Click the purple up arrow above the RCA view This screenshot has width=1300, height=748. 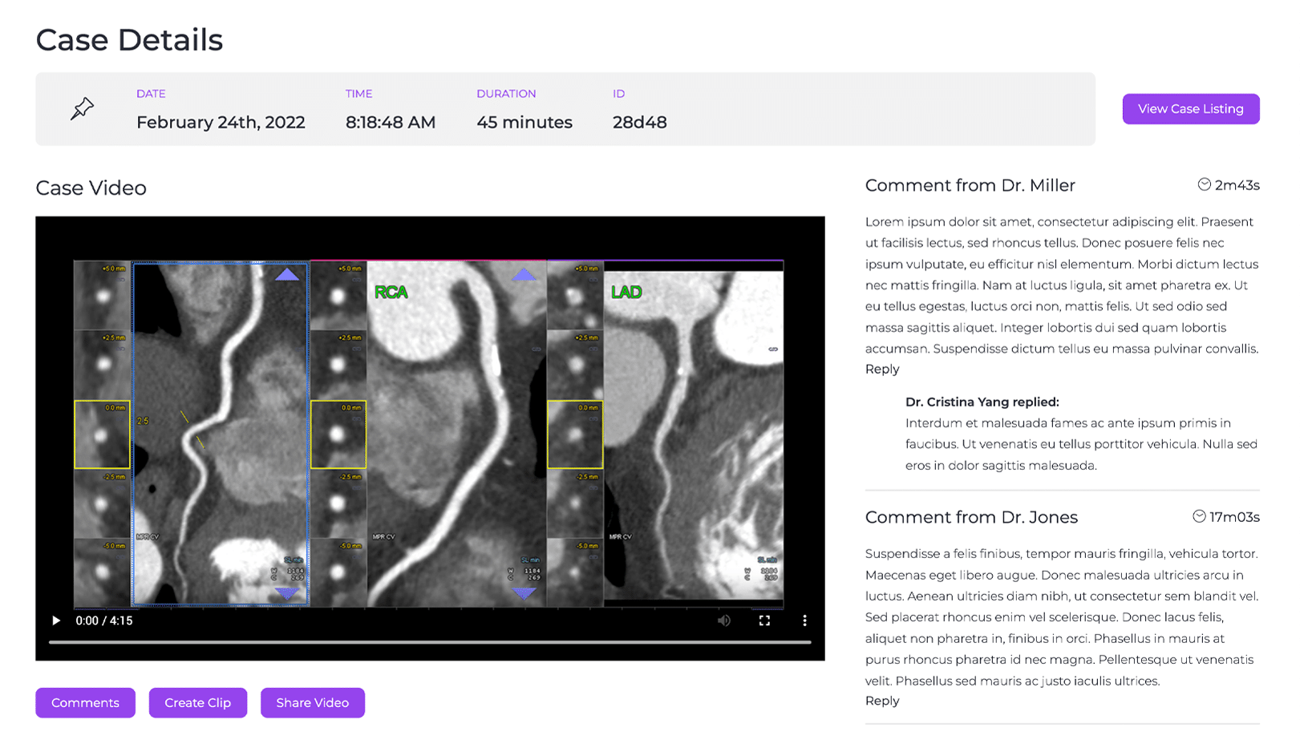click(525, 274)
